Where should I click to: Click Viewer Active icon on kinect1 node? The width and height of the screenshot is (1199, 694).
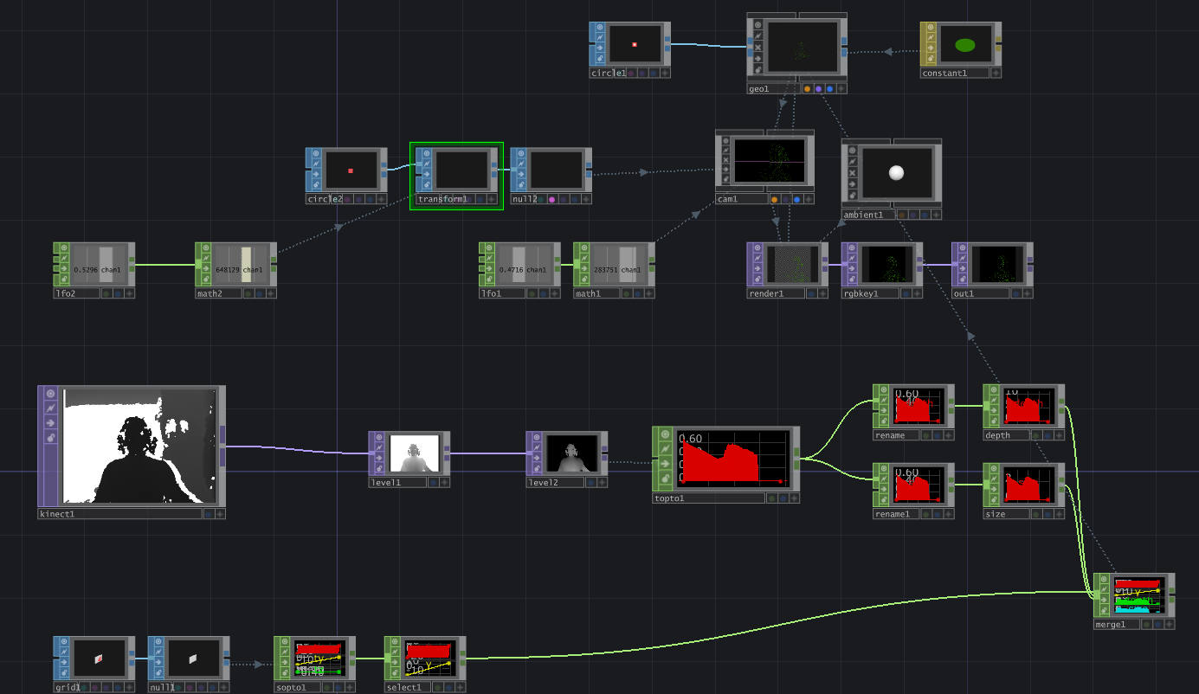(x=50, y=392)
